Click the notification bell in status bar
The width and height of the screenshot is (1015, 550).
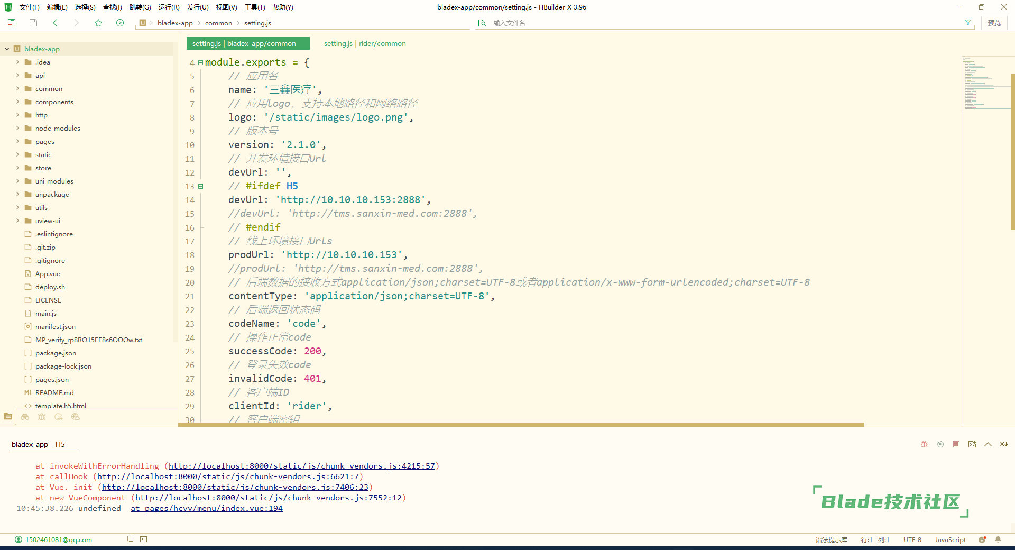pos(998,539)
